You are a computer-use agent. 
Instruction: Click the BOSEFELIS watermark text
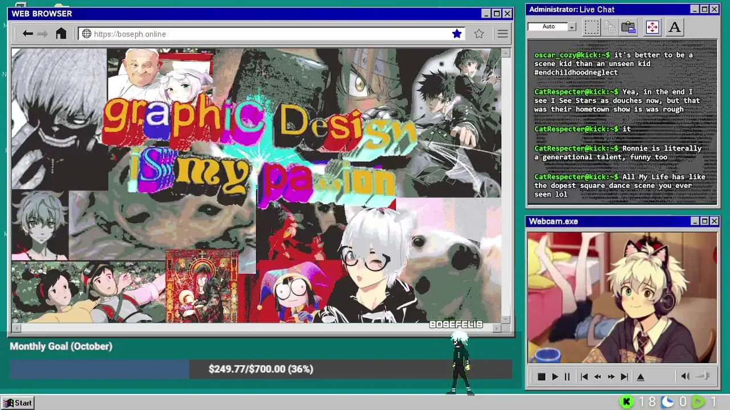(456, 324)
